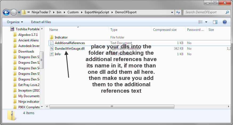Click the zip folder icon in address bar
The height and width of the screenshot is (125, 233).
24,12
